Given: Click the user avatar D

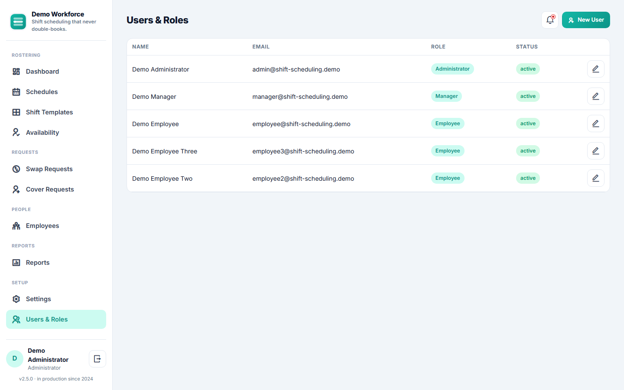Looking at the screenshot, I should pyautogui.click(x=15, y=359).
